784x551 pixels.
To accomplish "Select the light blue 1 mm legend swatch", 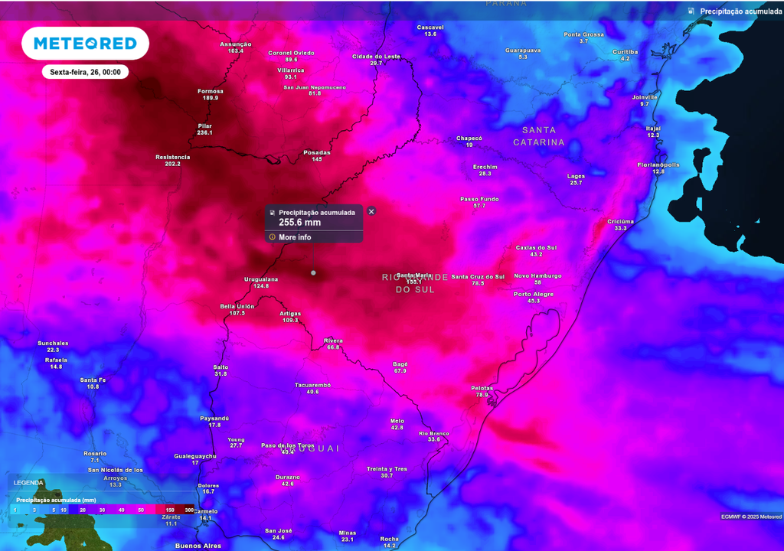I will tap(14, 509).
